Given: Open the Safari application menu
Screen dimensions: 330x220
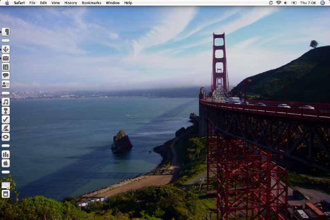Looking at the screenshot, I should point(19,3).
